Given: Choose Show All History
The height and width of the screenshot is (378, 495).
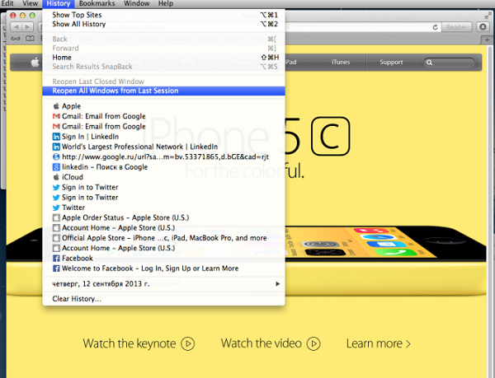Looking at the screenshot, I should tap(79, 24).
